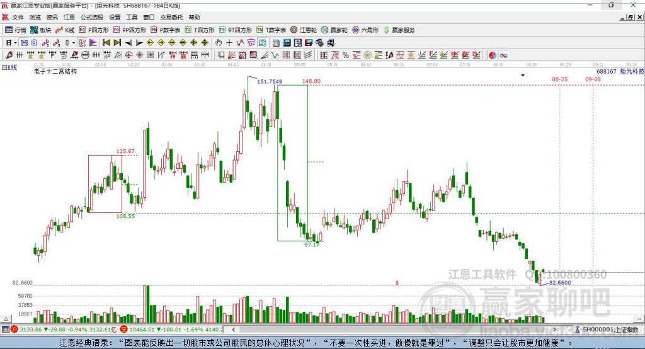Click left arrow of bottom horizontal scrollbar

233,329
